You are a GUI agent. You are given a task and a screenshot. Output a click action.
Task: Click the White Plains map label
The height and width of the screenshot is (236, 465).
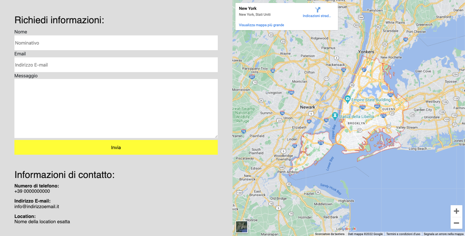395,22
